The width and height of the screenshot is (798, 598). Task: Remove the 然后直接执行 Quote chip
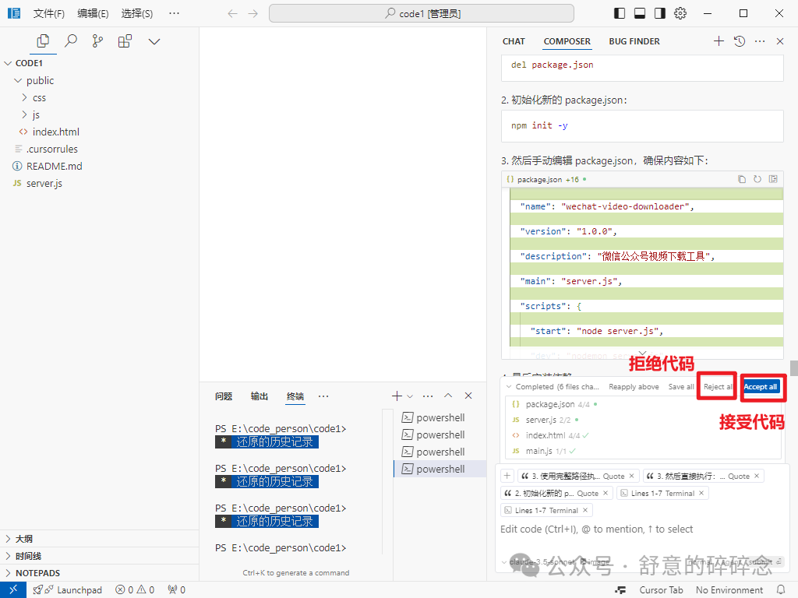click(757, 476)
